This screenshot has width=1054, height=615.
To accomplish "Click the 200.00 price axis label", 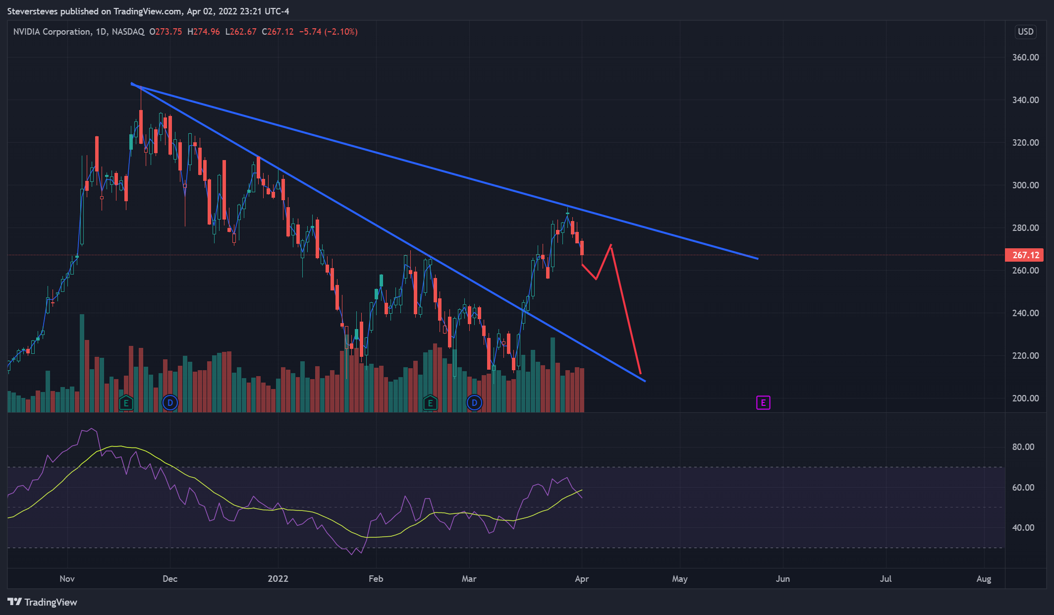I will (1025, 398).
